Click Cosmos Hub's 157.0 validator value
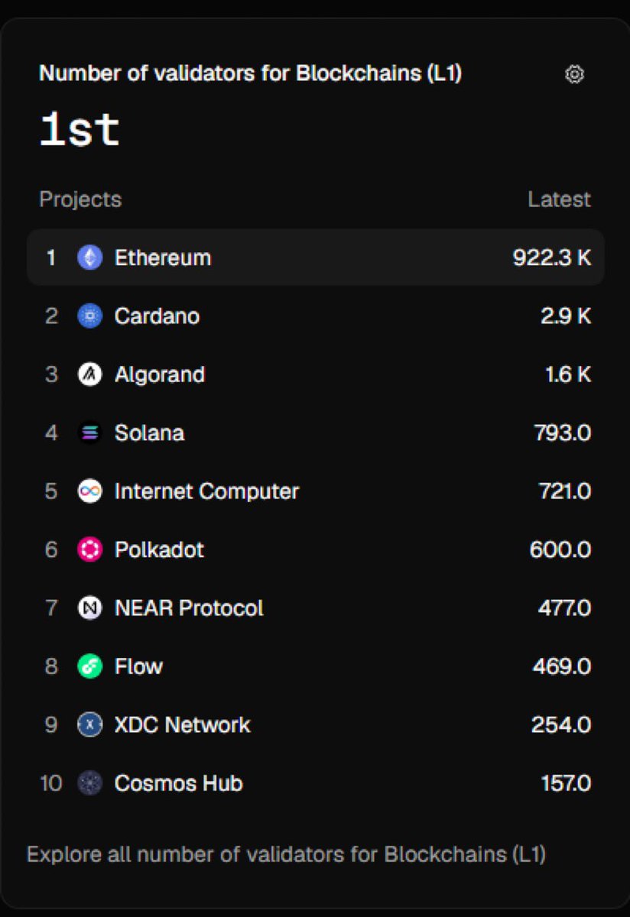This screenshot has height=917, width=630. click(565, 783)
